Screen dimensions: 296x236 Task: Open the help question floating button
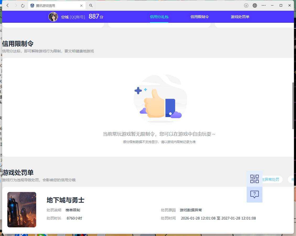(x=255, y=194)
